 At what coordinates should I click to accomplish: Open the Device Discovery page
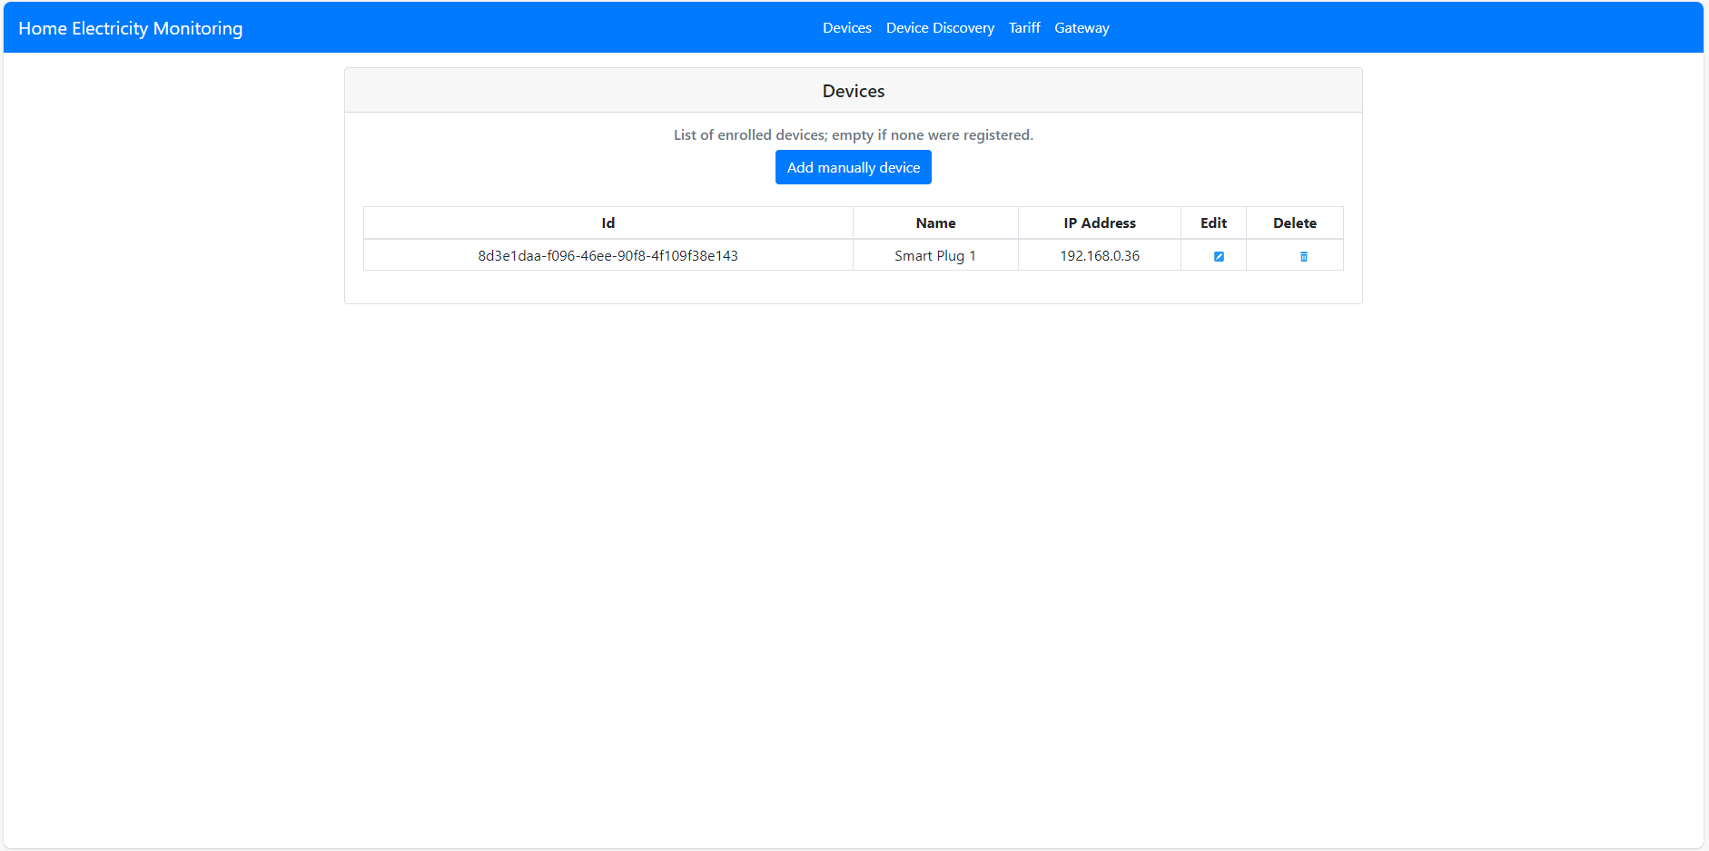pos(940,27)
